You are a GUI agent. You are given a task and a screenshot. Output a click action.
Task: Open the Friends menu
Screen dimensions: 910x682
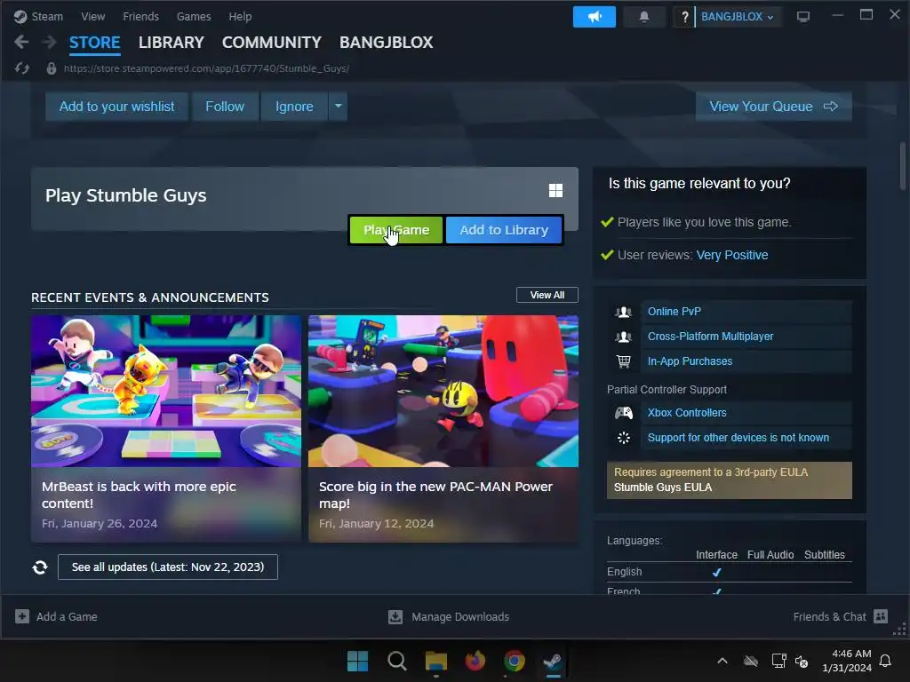pyautogui.click(x=140, y=17)
